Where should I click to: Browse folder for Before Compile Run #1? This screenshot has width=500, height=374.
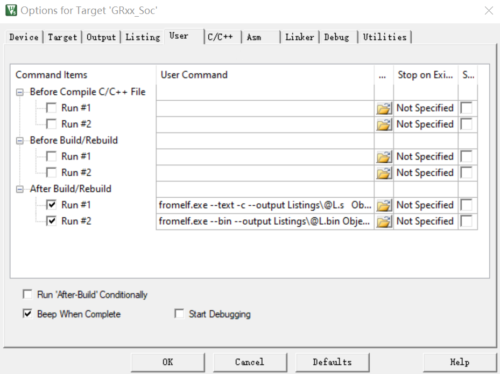click(x=384, y=108)
